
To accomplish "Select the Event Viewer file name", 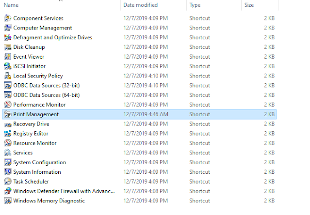I will coord(29,57).
